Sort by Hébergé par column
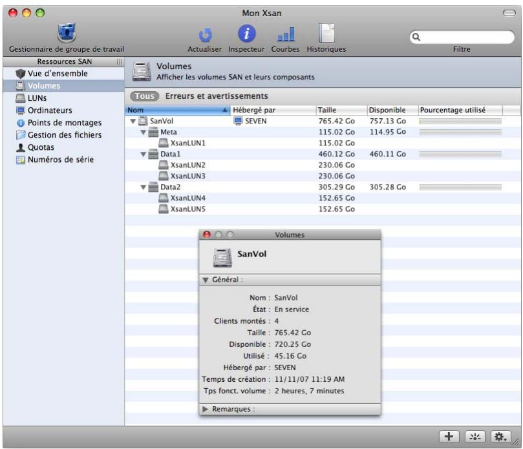 273,110
